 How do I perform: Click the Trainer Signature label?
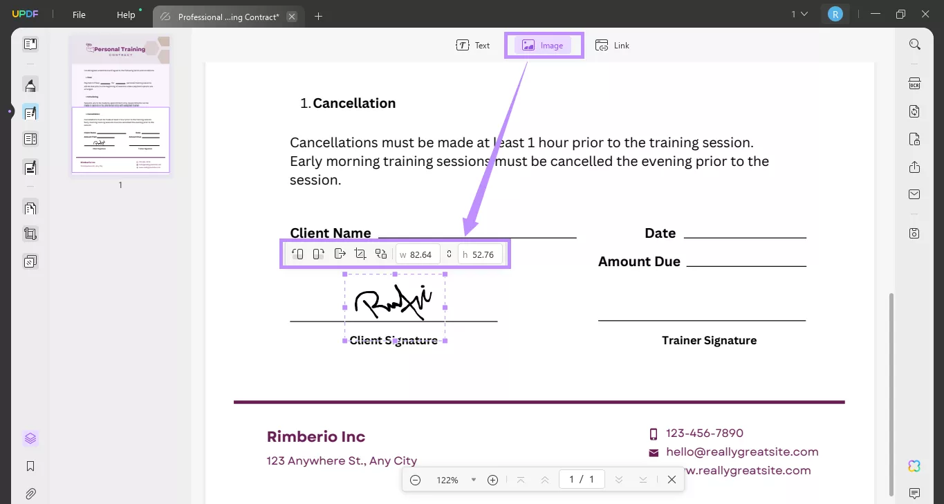[x=709, y=340]
